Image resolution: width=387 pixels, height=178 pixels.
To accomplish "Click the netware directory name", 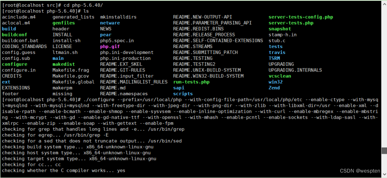I will pos(110,23).
